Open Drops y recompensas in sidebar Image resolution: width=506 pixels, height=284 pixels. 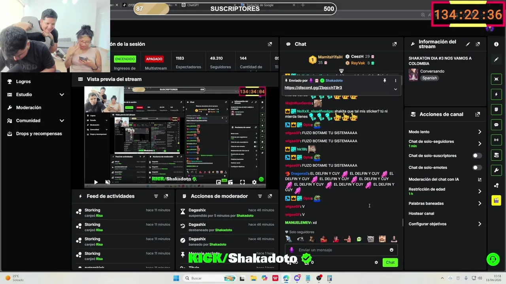point(39,134)
